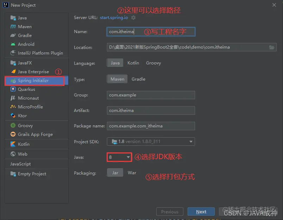
Task: Click the IntelliJ Platform Plugin icon
Action: 13,53
